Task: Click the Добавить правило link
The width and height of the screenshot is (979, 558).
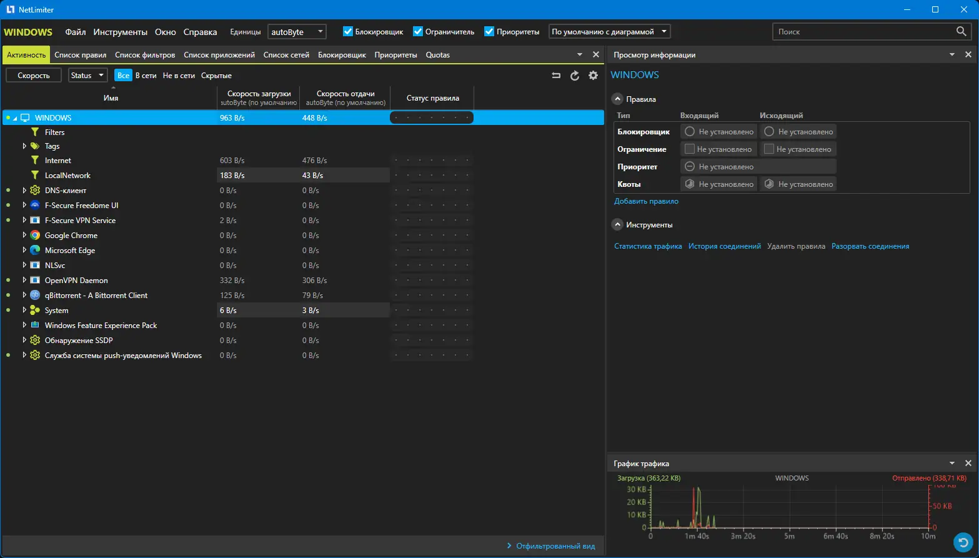Action: click(646, 201)
